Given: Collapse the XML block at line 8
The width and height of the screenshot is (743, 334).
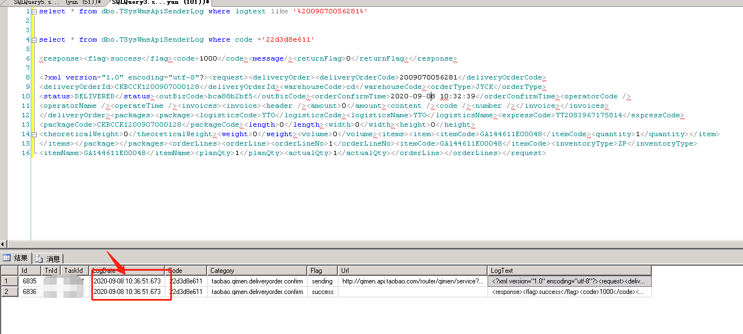Looking at the screenshot, I should 35,78.
